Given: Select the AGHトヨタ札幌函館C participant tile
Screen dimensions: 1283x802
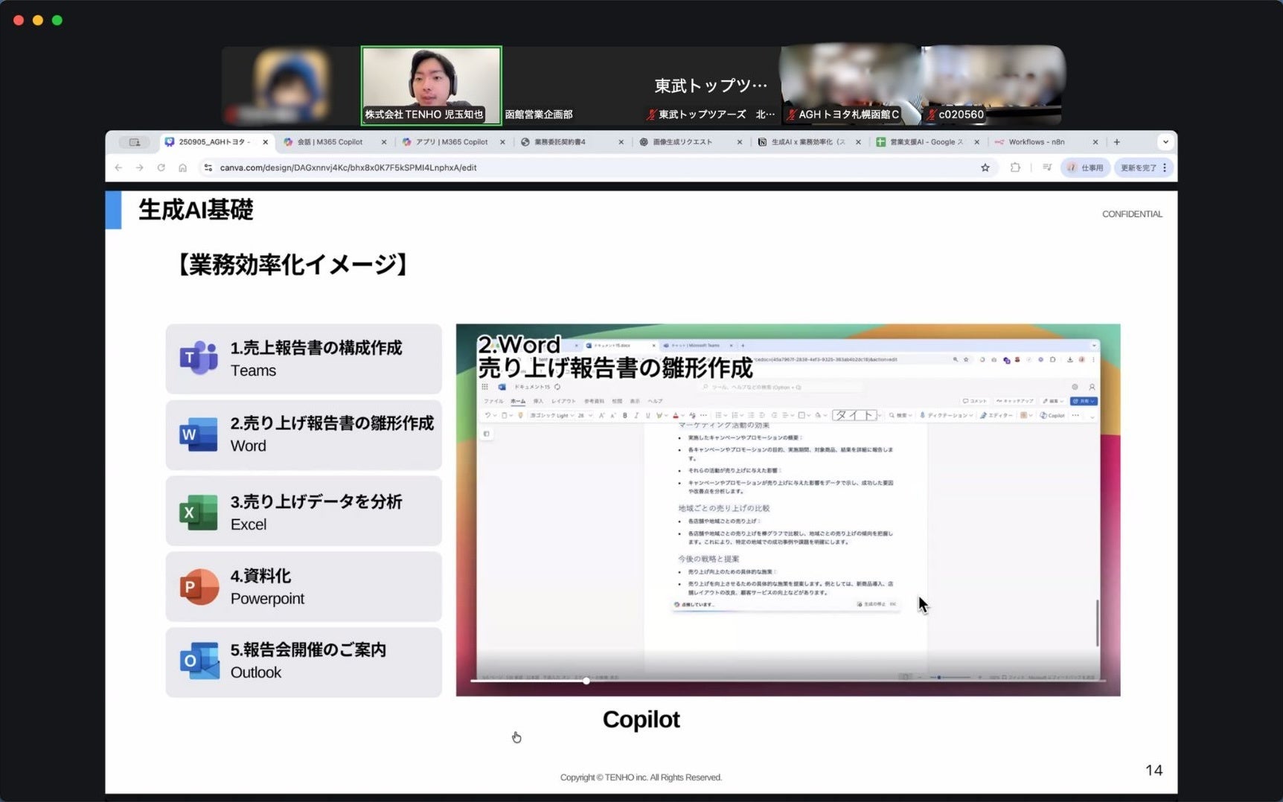Looking at the screenshot, I should coord(851,84).
